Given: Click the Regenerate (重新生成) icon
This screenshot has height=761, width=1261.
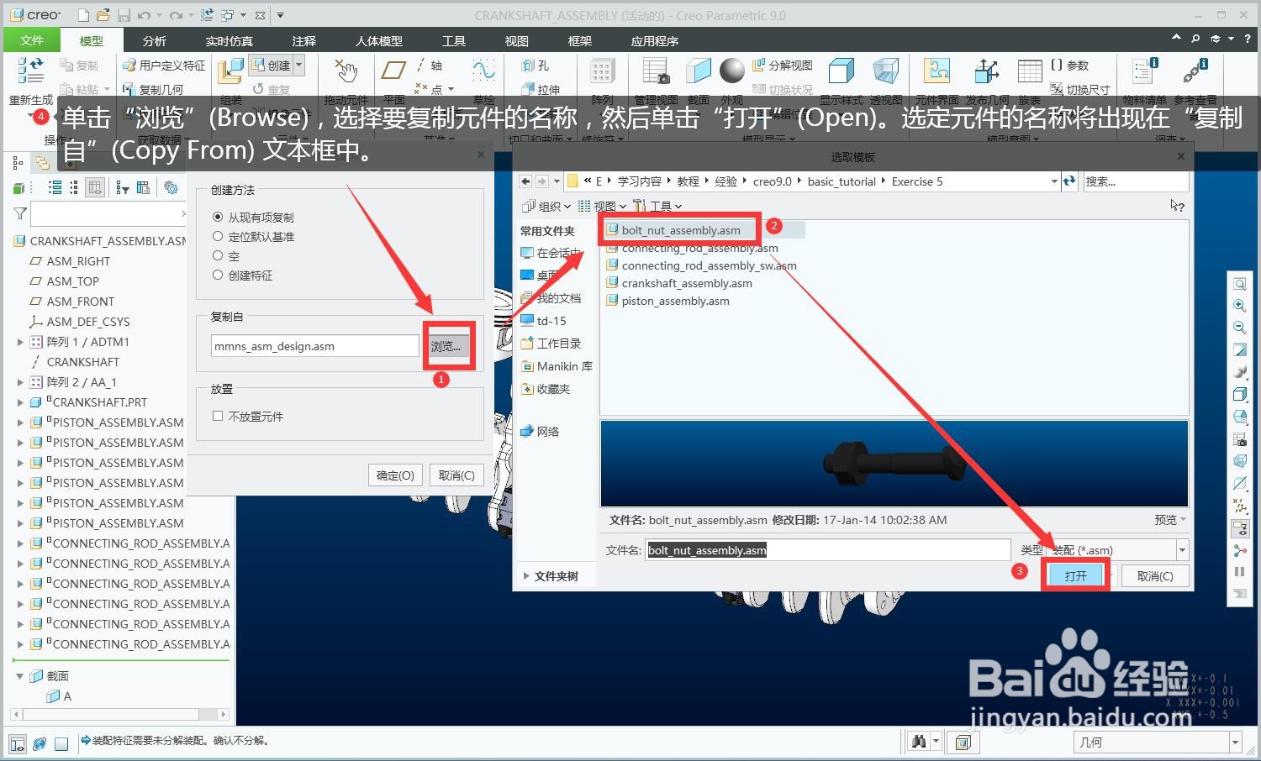Looking at the screenshot, I should [31, 71].
